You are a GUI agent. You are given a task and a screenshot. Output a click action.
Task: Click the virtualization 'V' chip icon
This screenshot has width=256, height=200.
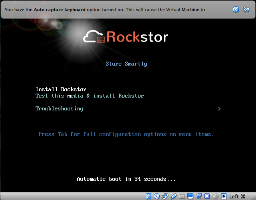[x=207, y=196]
